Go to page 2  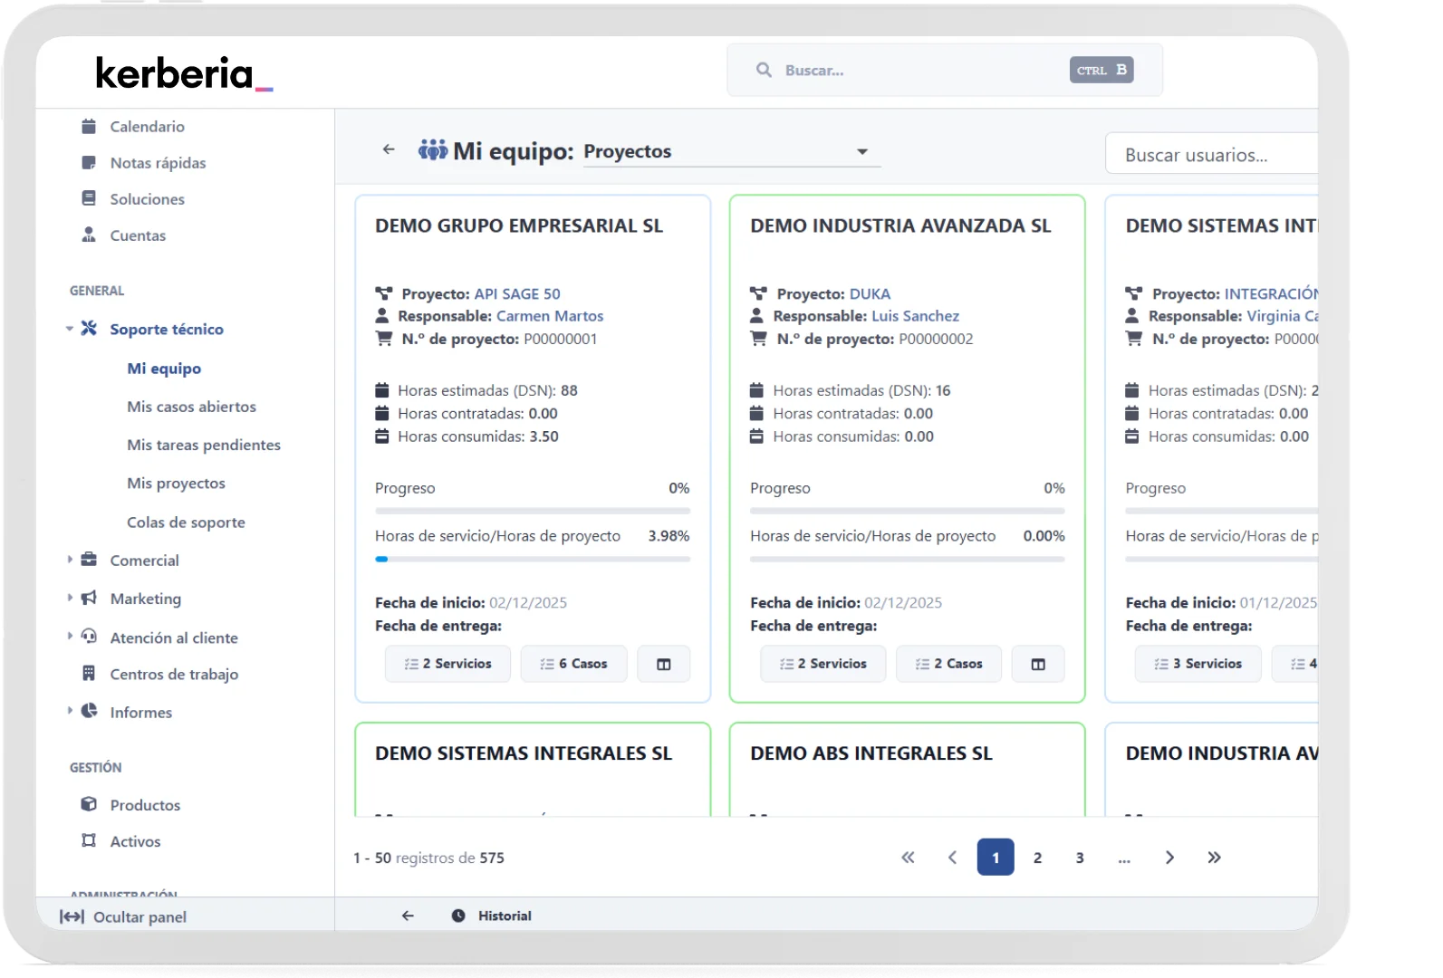tap(1037, 858)
